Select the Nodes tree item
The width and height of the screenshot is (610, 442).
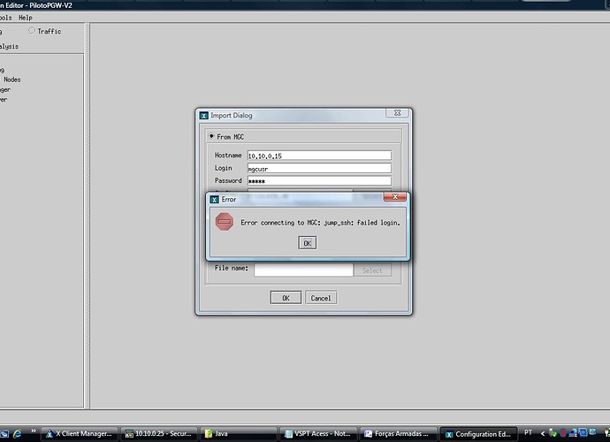tap(12, 80)
